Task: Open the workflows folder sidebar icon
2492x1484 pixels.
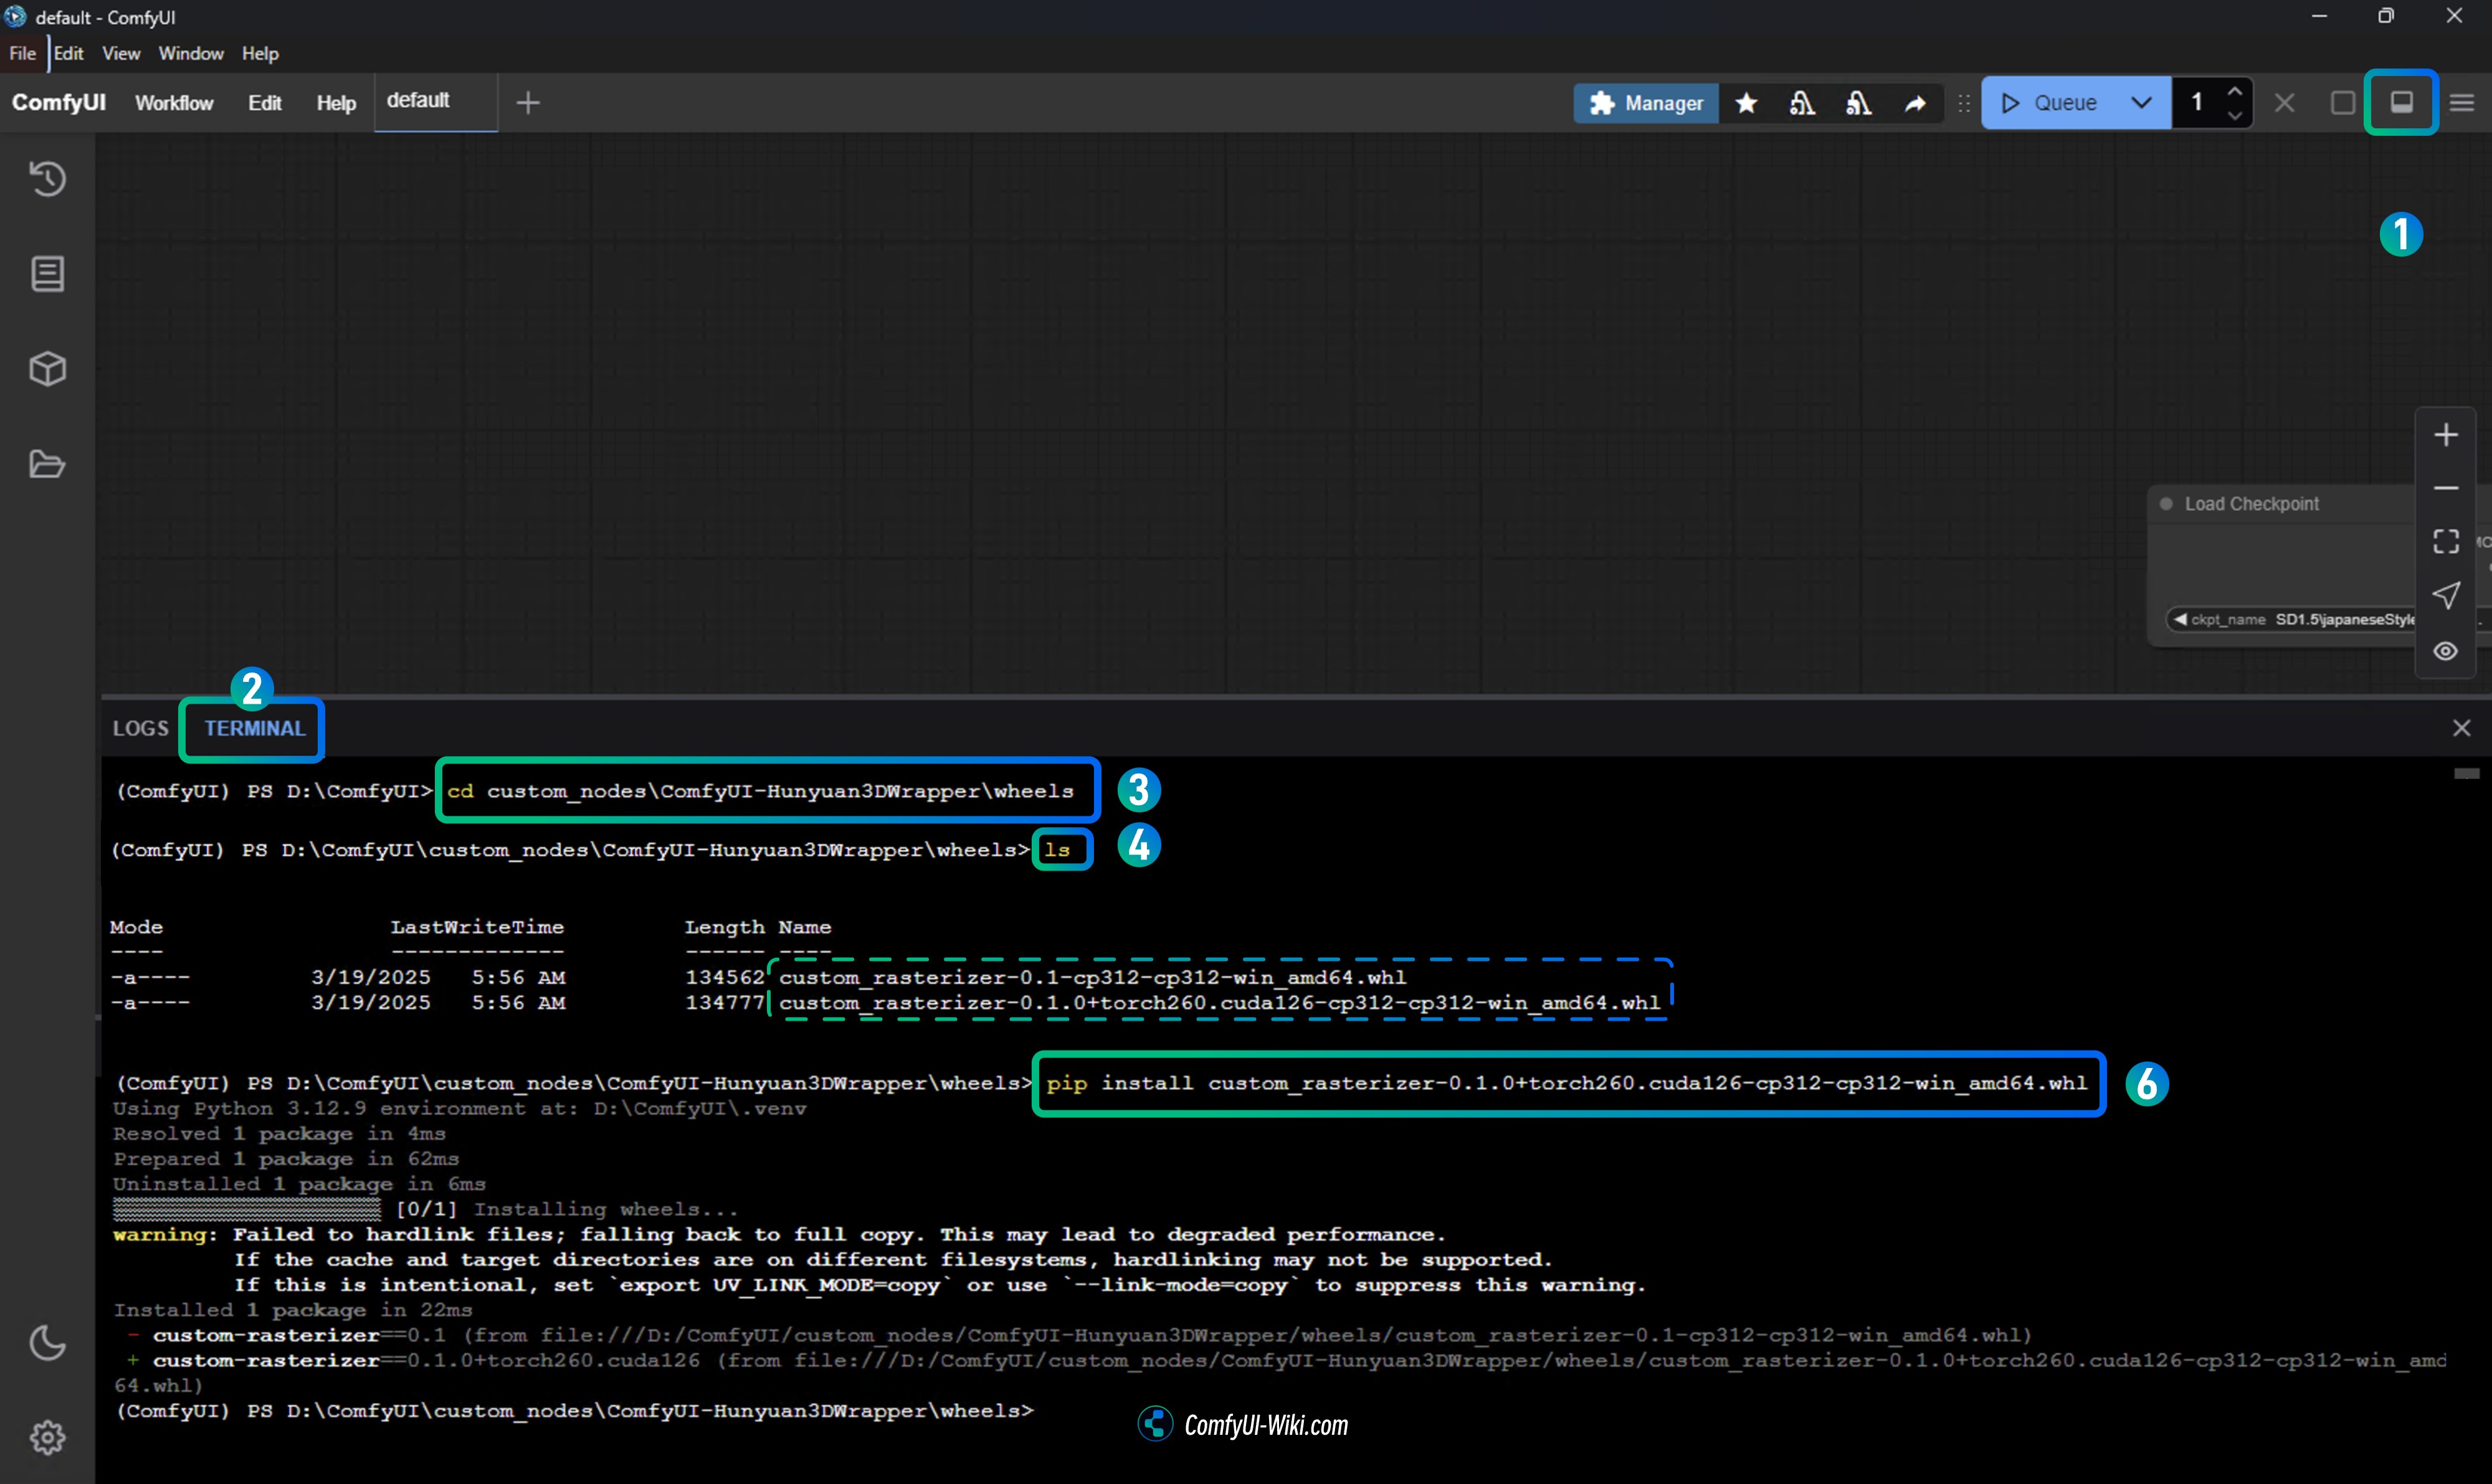Action: tap(47, 464)
